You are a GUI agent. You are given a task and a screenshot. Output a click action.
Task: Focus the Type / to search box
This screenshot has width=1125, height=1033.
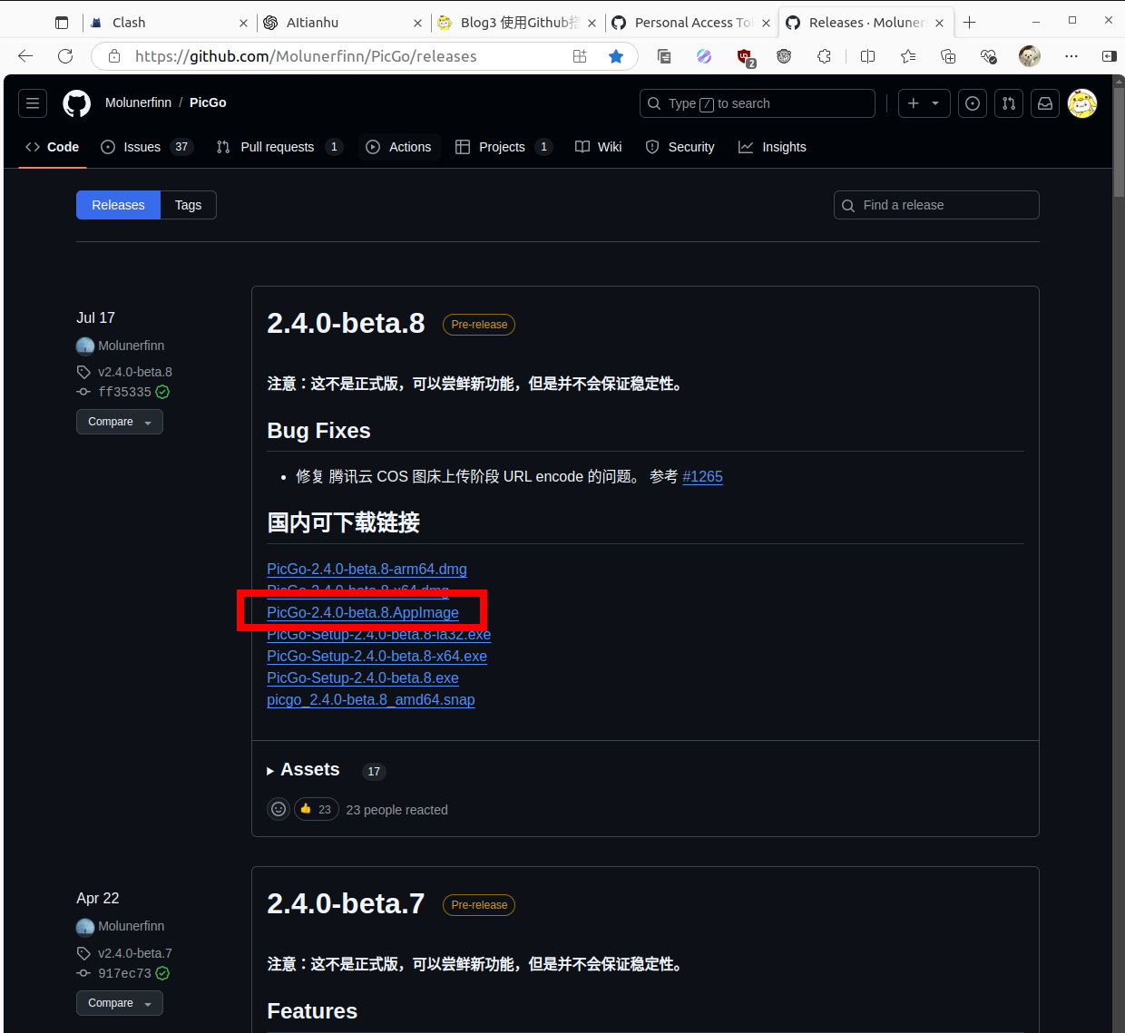[x=758, y=103]
